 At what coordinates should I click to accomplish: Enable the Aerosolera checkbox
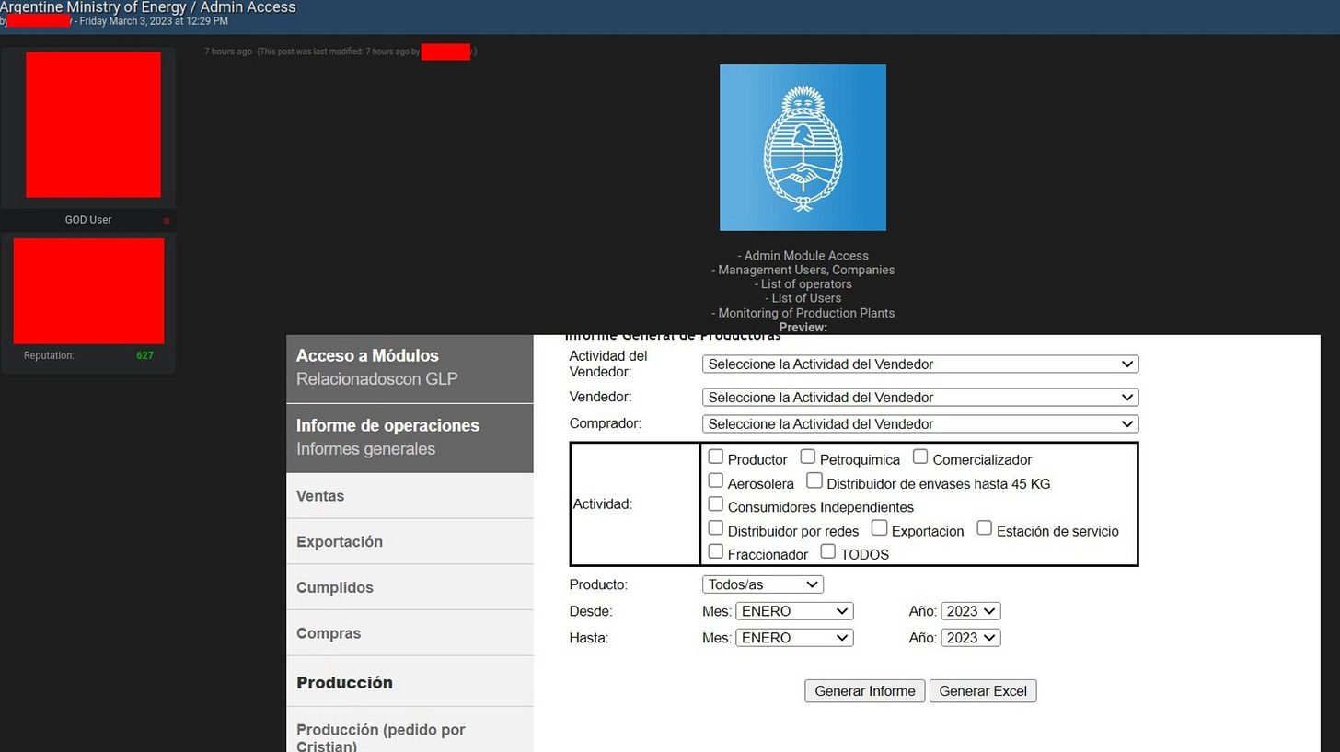point(715,480)
